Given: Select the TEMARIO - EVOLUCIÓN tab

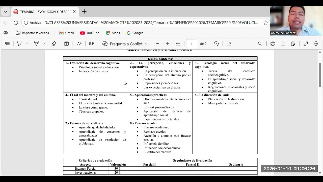Looking at the screenshot, I should coord(45,12).
